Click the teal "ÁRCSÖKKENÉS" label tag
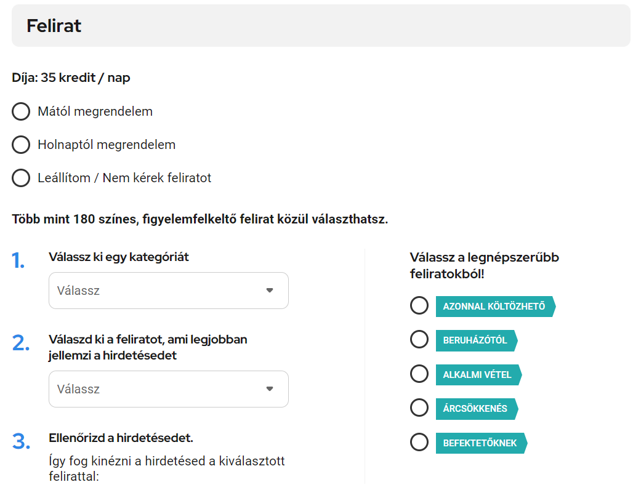Image resolution: width=641 pixels, height=490 pixels. click(x=475, y=409)
